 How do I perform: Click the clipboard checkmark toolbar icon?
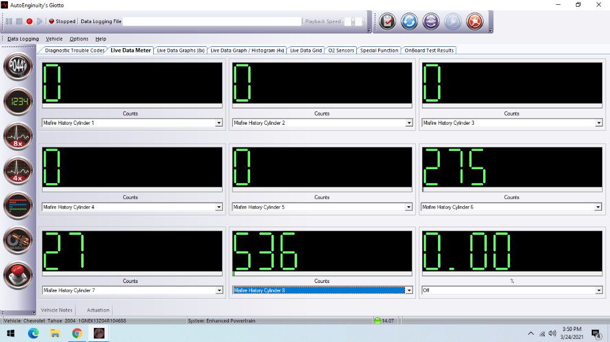[387, 21]
